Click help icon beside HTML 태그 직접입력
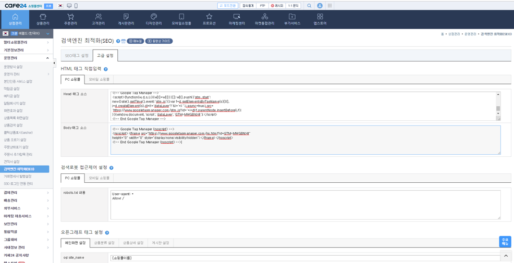The width and height of the screenshot is (514, 263). point(105,69)
